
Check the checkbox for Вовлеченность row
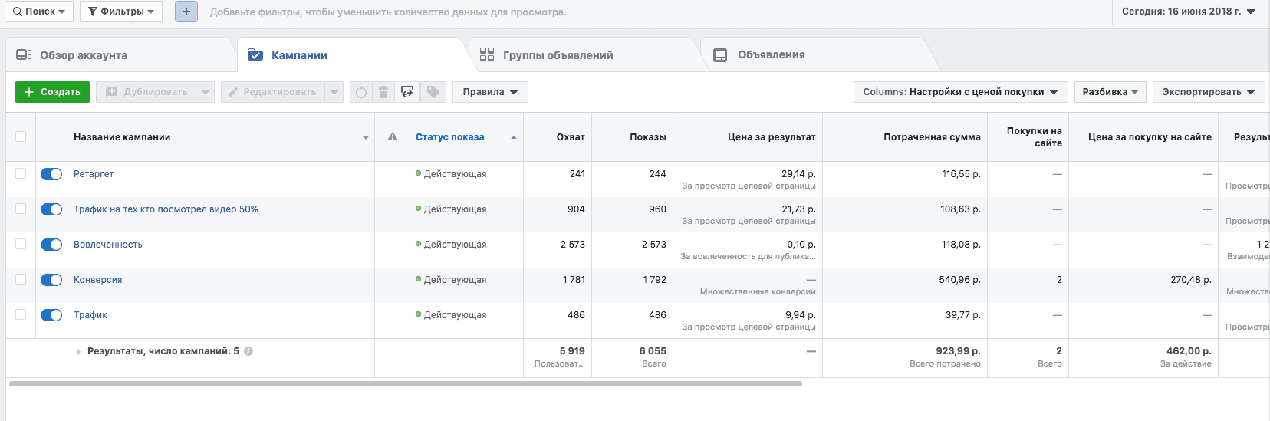pyautogui.click(x=21, y=244)
